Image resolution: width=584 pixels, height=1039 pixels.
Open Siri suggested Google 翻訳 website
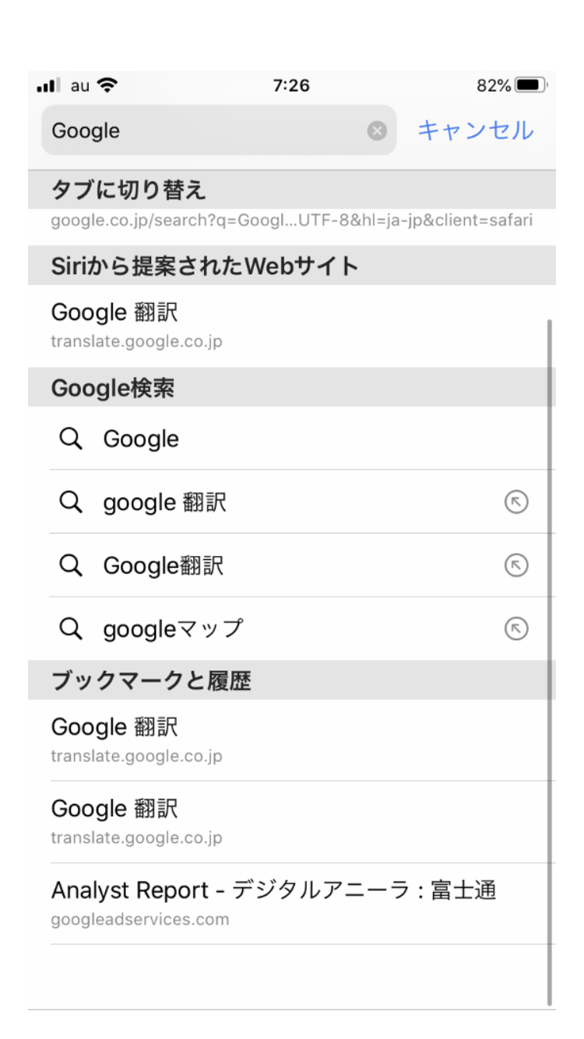point(291,326)
